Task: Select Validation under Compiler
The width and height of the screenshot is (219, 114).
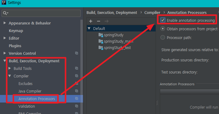Action: coord(27,106)
